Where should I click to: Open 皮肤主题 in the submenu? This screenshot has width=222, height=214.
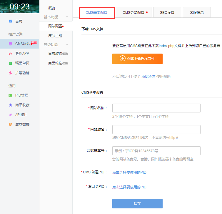(55, 36)
